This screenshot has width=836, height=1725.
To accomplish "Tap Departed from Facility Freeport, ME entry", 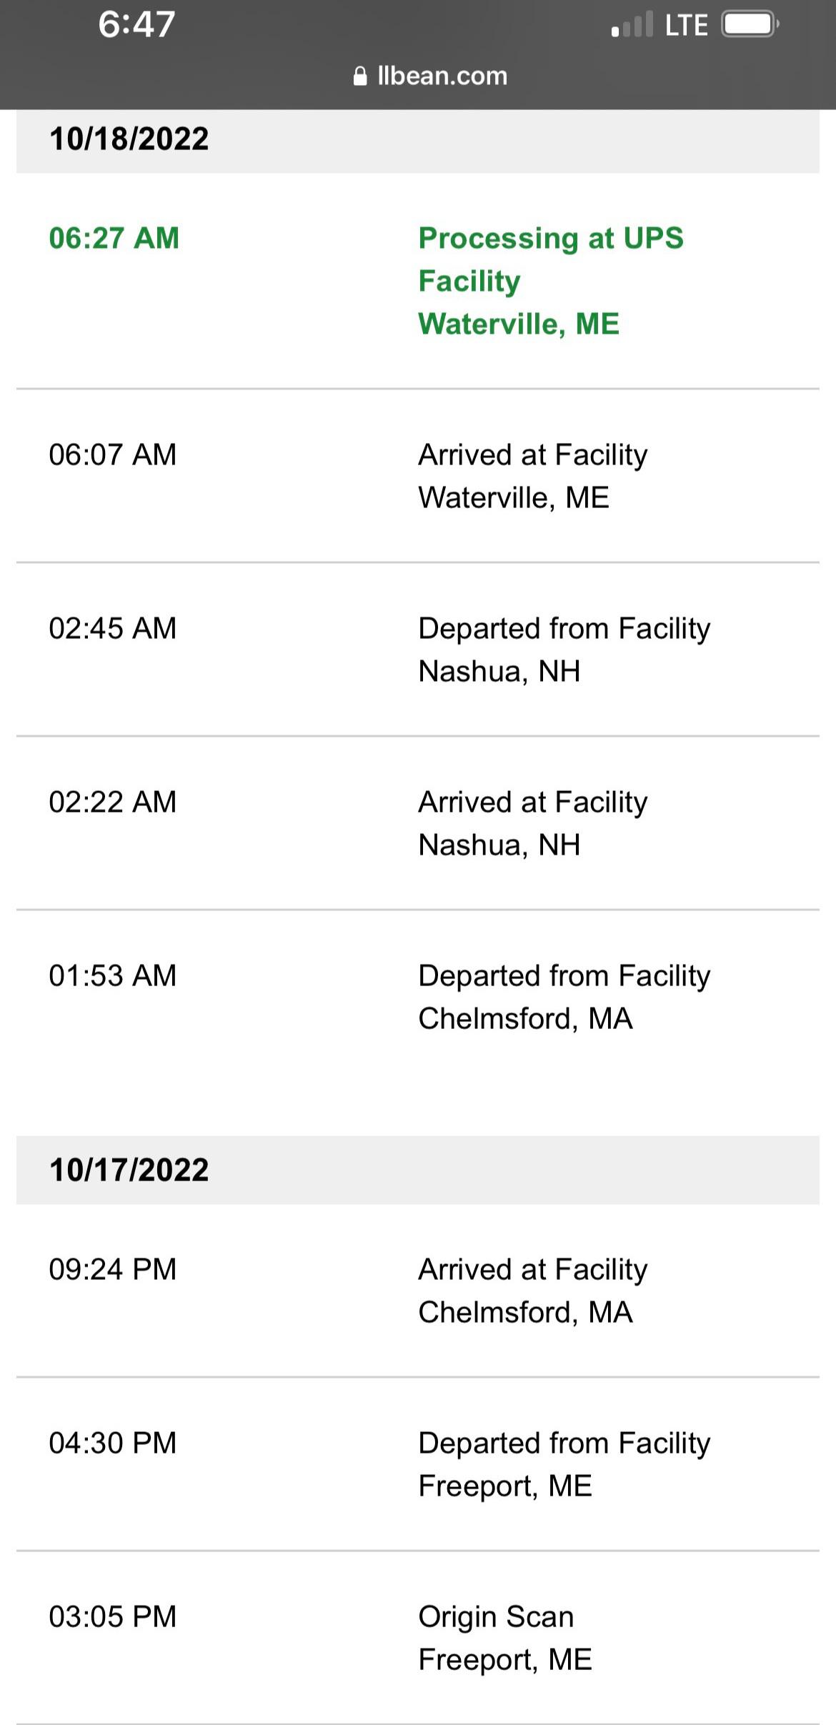I will 564,1464.
